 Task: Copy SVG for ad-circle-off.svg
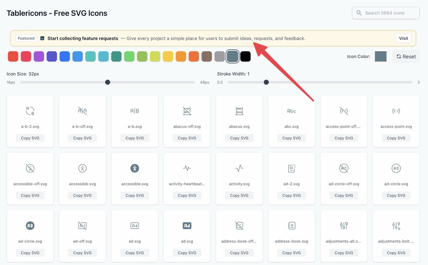click(344, 196)
